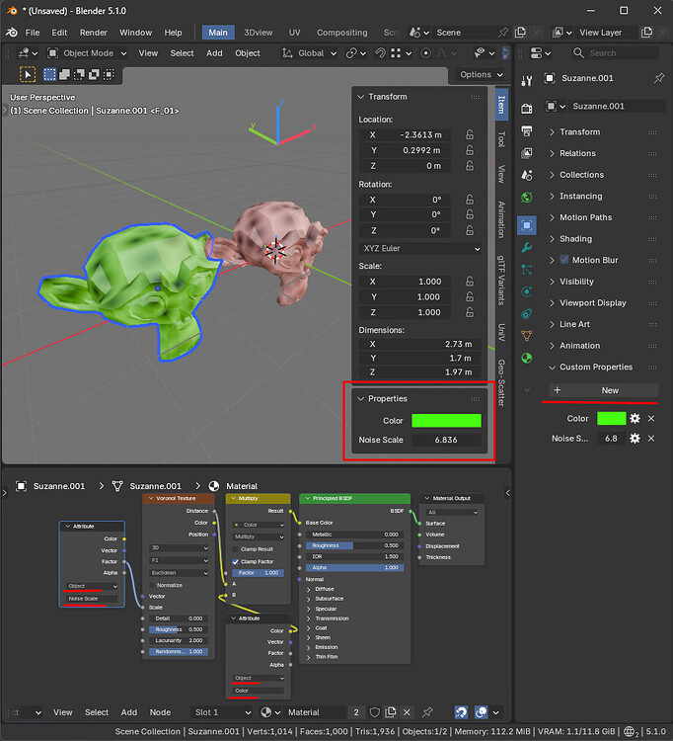The image size is (673, 741).
Task: Toggle proportional editing circle icon
Action: pos(425,53)
